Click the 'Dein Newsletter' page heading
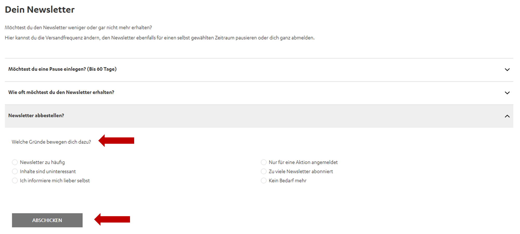The image size is (520, 234). click(40, 10)
